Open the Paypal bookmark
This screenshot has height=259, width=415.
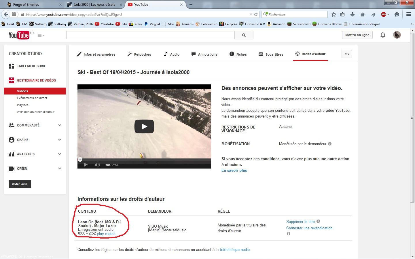tap(152, 24)
